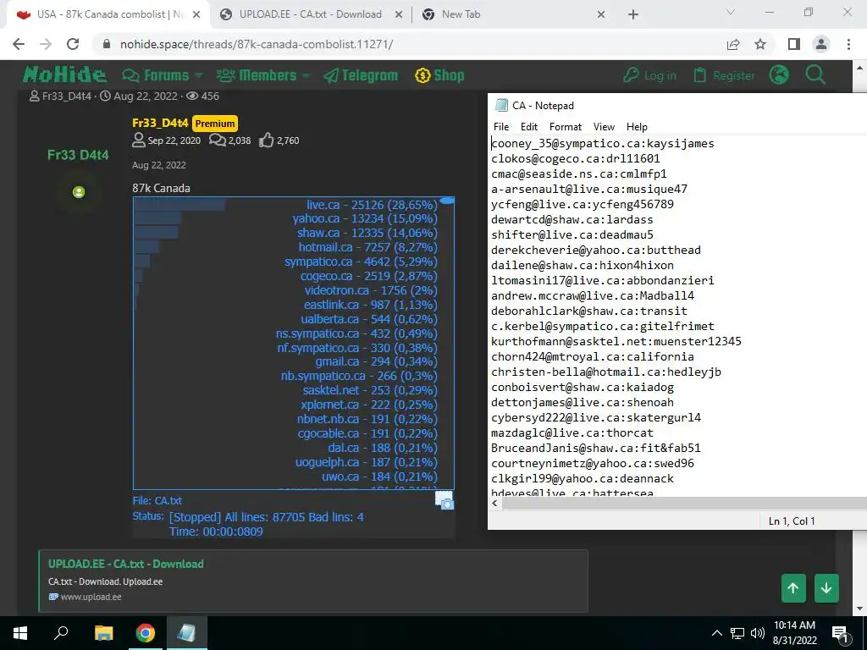Open Notepad Edit menu
The width and height of the screenshot is (867, 650).
(529, 127)
